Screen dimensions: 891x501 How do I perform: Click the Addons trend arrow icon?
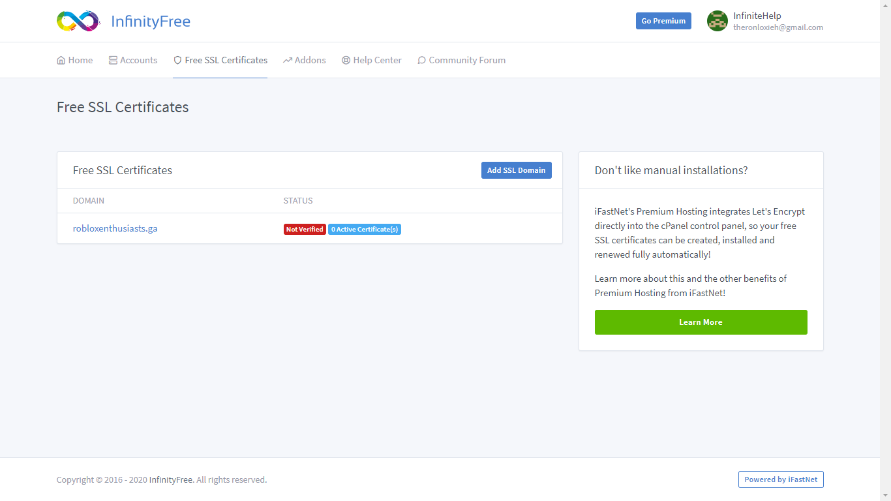click(288, 60)
